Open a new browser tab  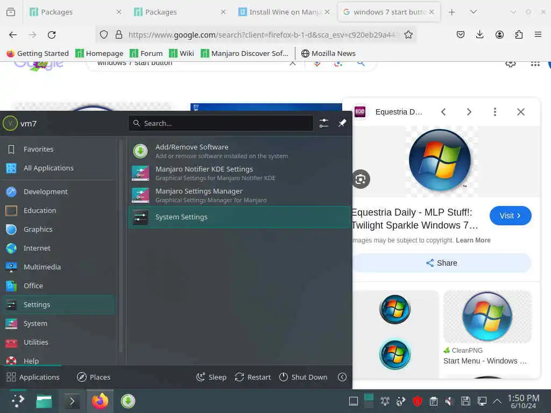pyautogui.click(x=451, y=12)
